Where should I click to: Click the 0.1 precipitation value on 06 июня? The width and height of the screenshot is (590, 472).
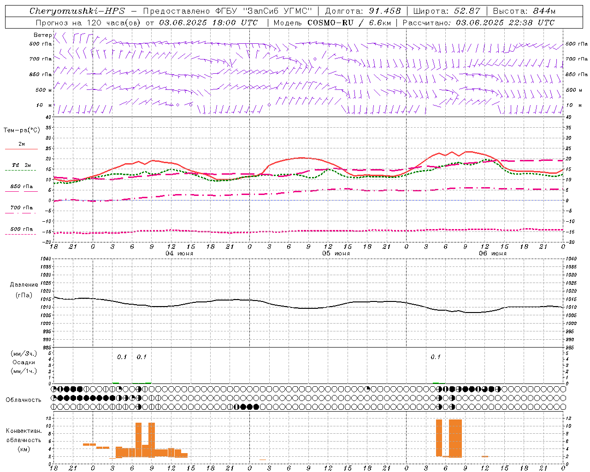pyautogui.click(x=436, y=357)
